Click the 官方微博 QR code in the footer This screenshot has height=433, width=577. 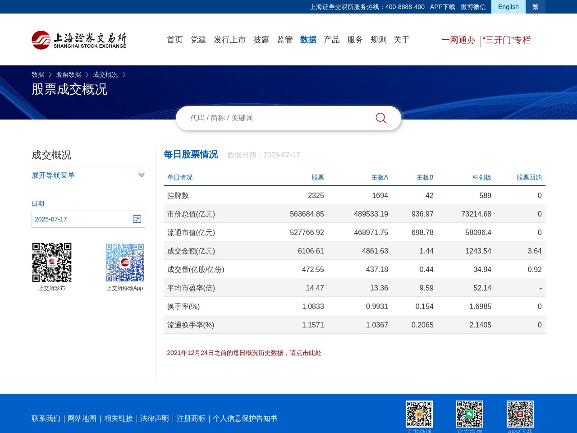coord(419,414)
